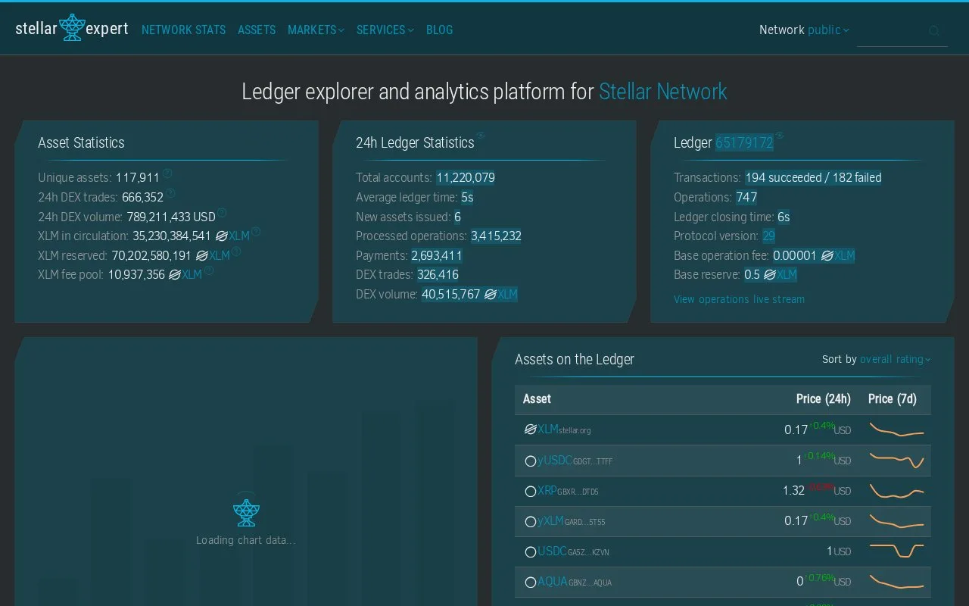Click the XLM 7-day price sparkline
This screenshot has width=969, height=606.
tap(896, 430)
